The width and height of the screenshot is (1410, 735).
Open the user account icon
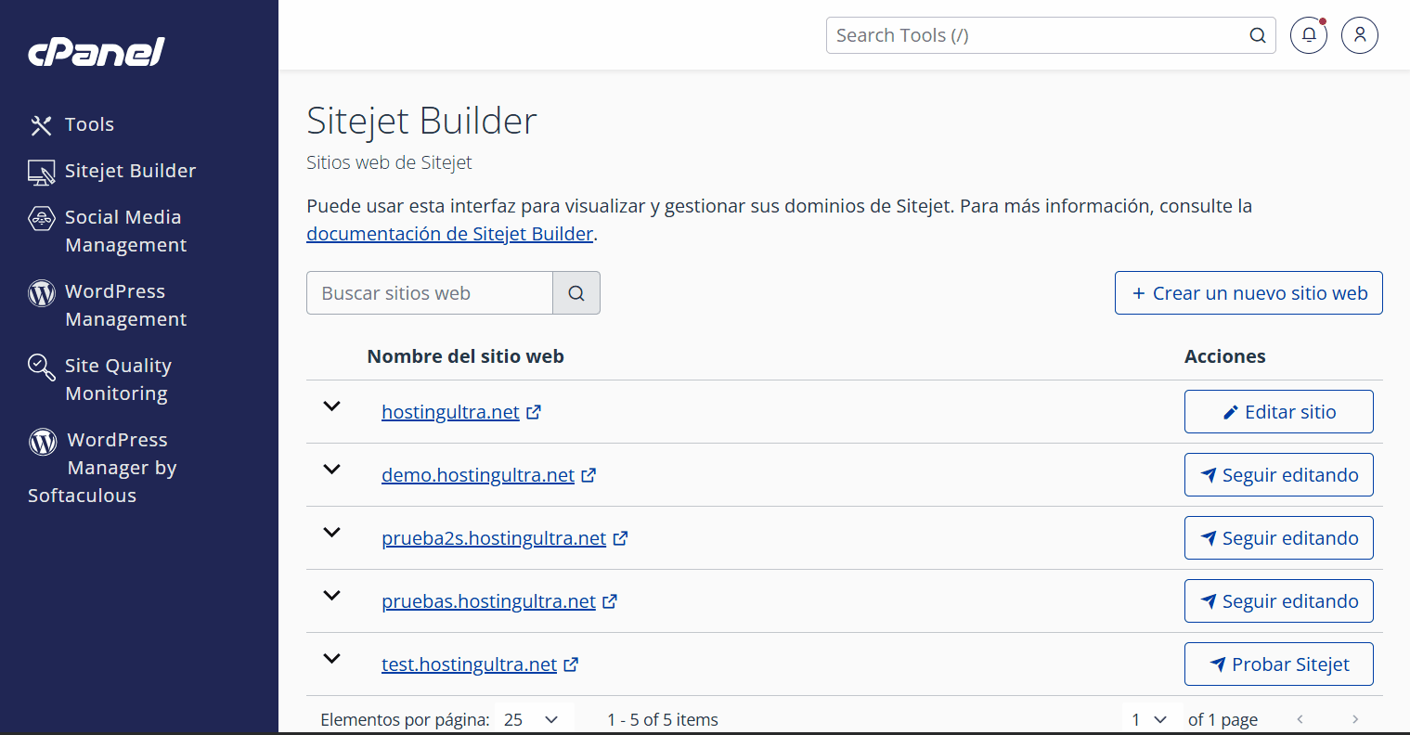coord(1359,35)
